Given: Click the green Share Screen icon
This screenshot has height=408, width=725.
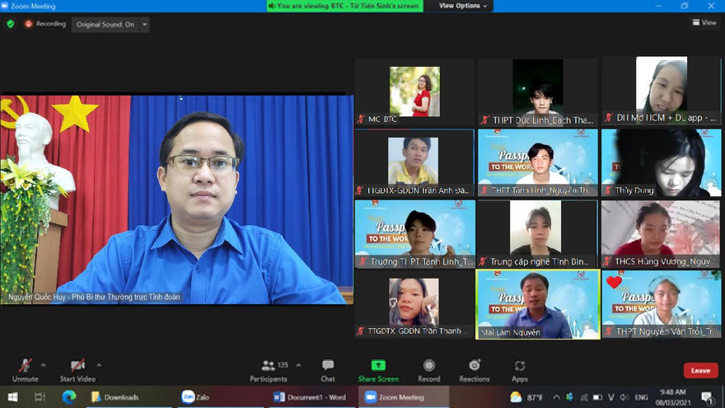Looking at the screenshot, I should 378,365.
